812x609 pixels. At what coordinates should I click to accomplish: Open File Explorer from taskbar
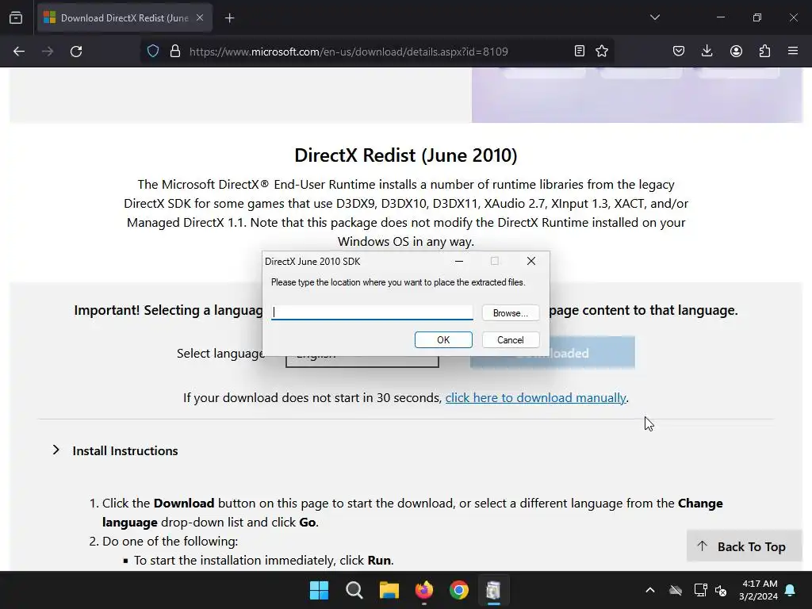pos(389,590)
